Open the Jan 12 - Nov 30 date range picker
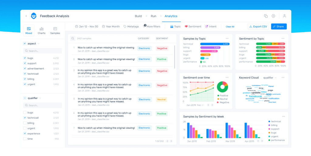The height and width of the screenshot is (156, 311). pos(87,27)
